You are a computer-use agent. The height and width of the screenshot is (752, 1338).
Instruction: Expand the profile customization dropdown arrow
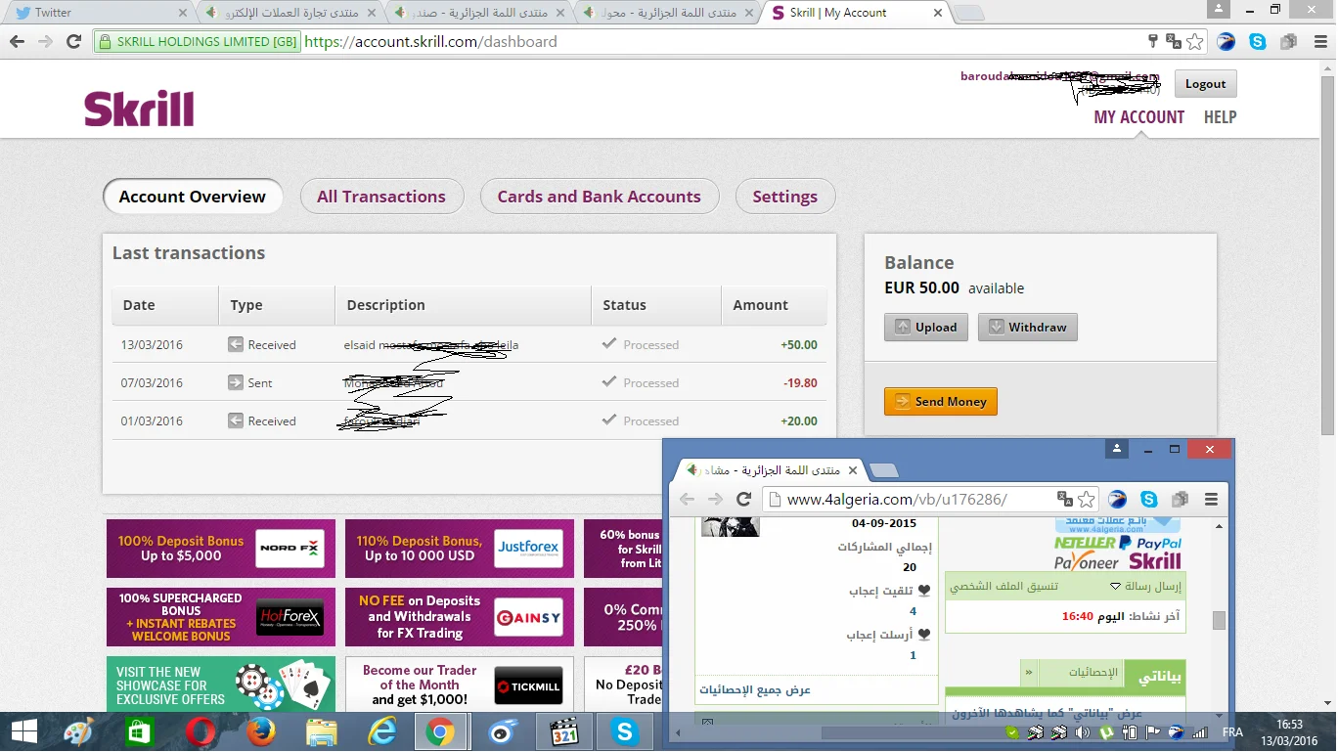[x=1115, y=587]
